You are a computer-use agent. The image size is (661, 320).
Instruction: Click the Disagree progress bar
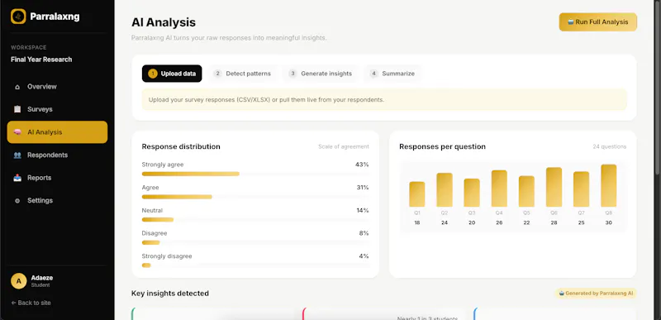point(255,242)
